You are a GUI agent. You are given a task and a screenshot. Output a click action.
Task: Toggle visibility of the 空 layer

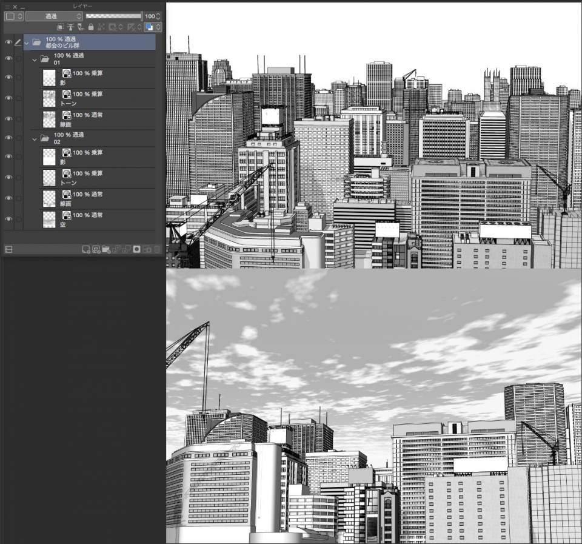click(8, 219)
